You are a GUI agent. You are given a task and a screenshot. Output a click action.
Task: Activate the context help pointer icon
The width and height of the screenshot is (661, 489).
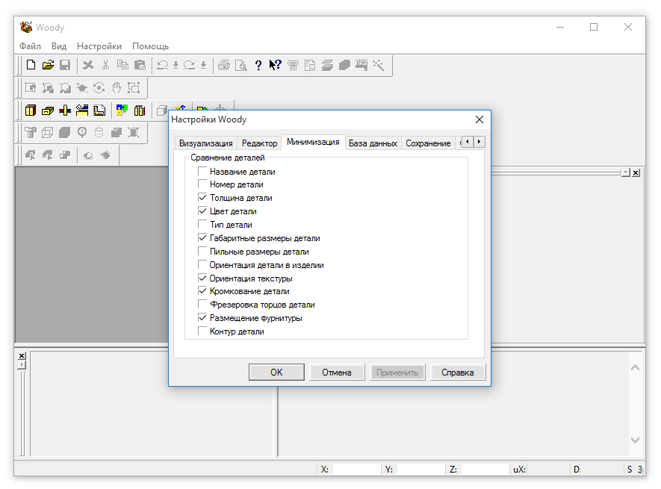coord(276,65)
